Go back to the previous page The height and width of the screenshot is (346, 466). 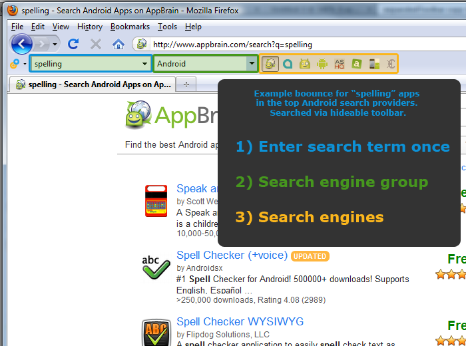[21, 45]
